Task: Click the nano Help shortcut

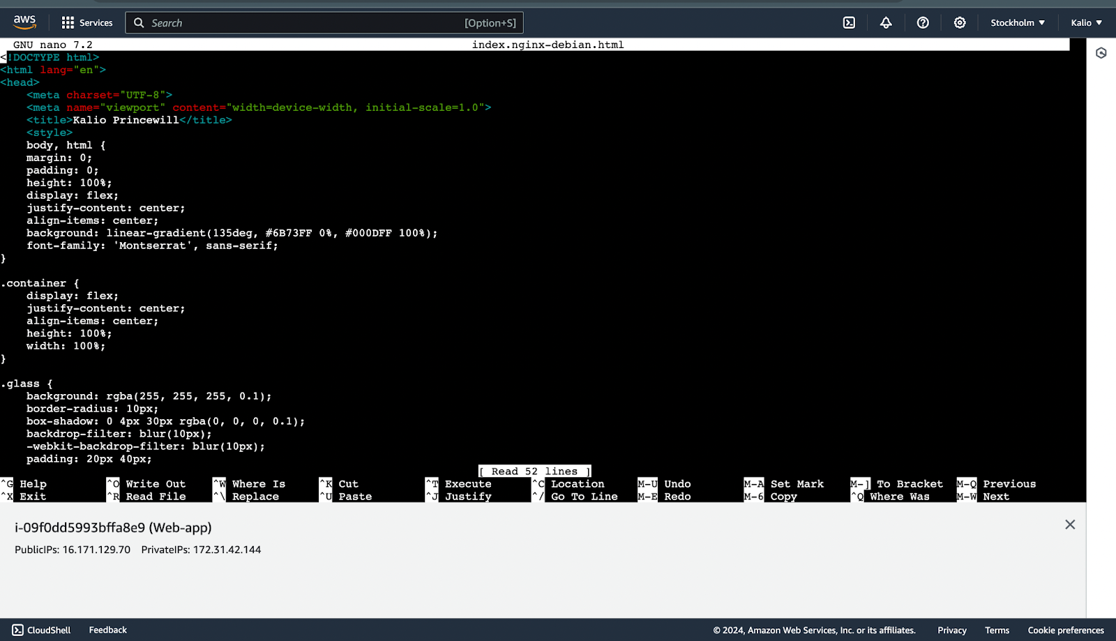Action: [x=24, y=484]
